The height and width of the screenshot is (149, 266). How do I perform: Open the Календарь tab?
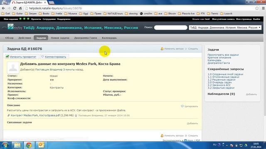pyautogui.click(x=109, y=38)
